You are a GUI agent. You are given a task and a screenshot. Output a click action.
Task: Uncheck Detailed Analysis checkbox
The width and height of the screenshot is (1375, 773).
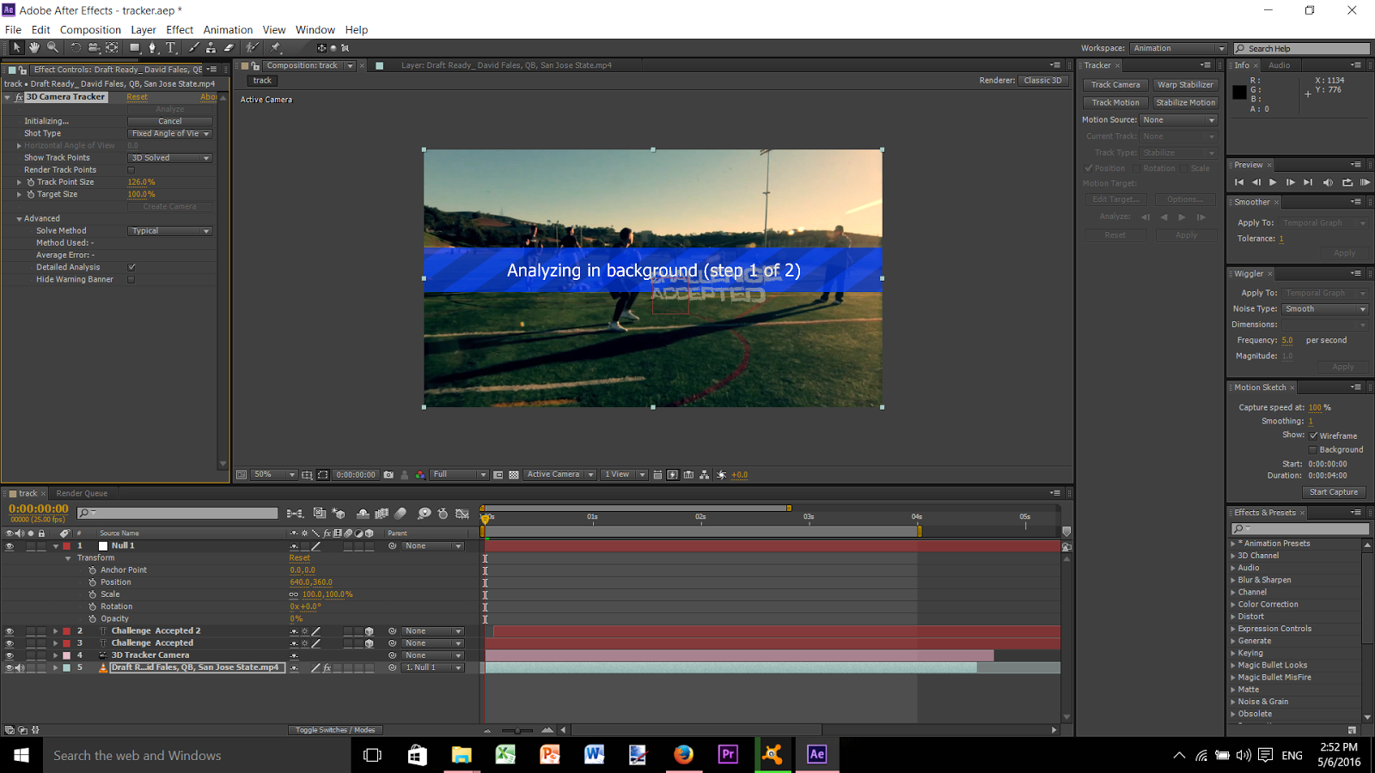point(131,267)
